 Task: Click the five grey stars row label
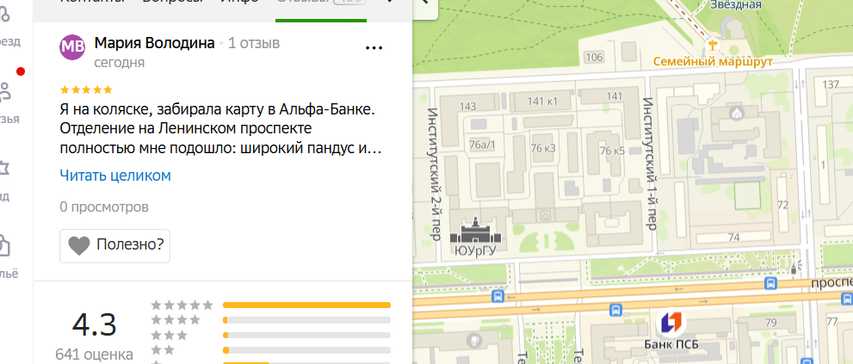pyautogui.click(x=182, y=305)
